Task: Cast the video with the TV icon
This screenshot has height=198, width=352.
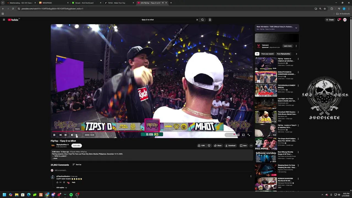Action: (243, 135)
